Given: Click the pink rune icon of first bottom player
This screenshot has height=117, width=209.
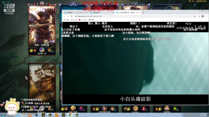Looking at the screenshot, I should coord(81,109).
